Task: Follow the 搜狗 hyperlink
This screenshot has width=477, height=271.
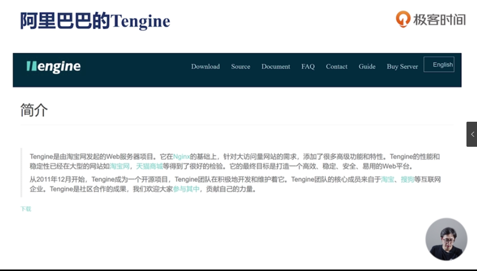Action: click(x=407, y=179)
